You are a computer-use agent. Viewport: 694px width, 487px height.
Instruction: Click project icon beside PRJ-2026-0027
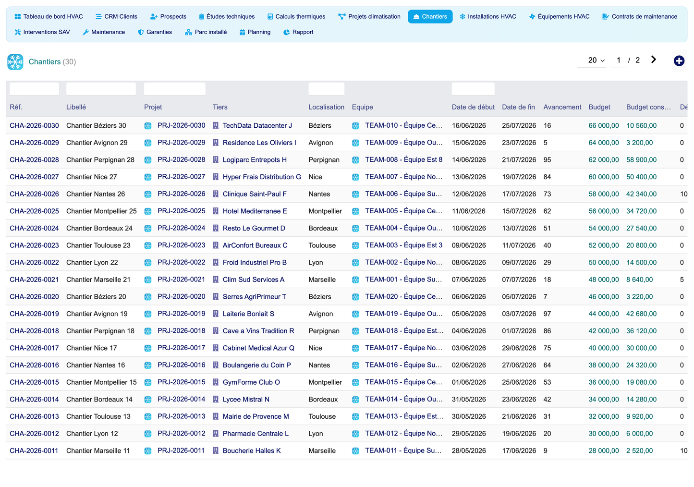click(x=148, y=177)
